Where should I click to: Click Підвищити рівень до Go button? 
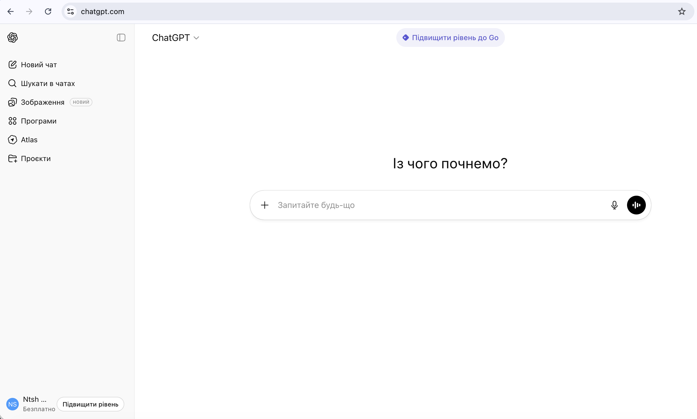coord(450,38)
